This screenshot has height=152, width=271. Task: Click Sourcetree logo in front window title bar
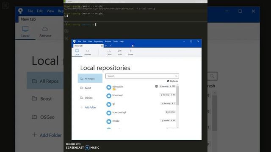click(75, 41)
